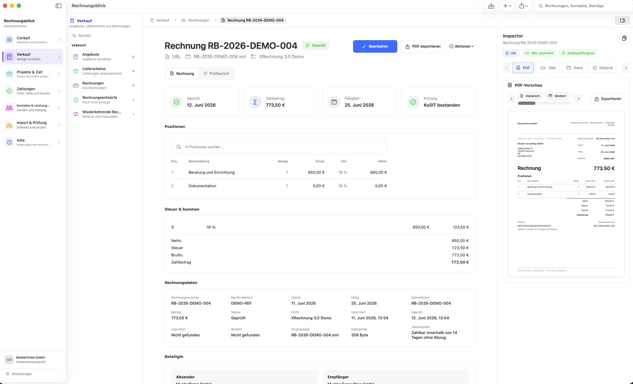This screenshot has width=633, height=384.
Task: Switch to the Rechnung tab
Action: (182, 73)
